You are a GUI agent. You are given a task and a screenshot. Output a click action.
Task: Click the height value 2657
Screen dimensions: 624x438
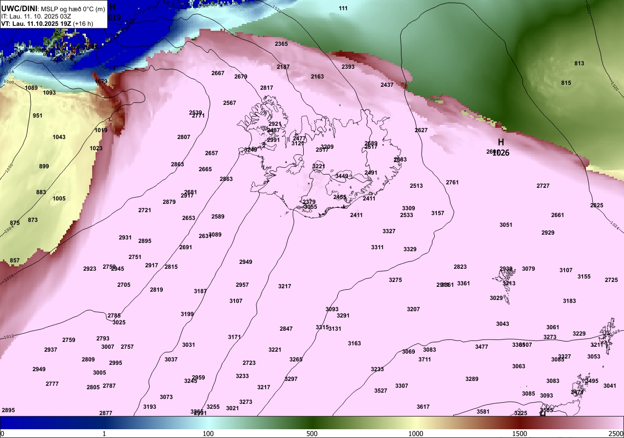(x=212, y=153)
